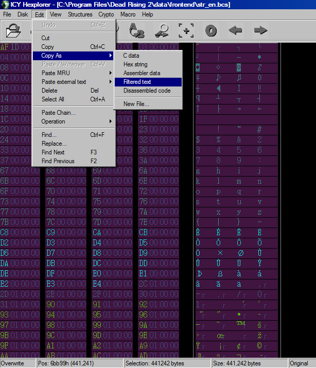Open the Structures menu
The height and width of the screenshot is (368, 316).
pyautogui.click(x=80, y=14)
